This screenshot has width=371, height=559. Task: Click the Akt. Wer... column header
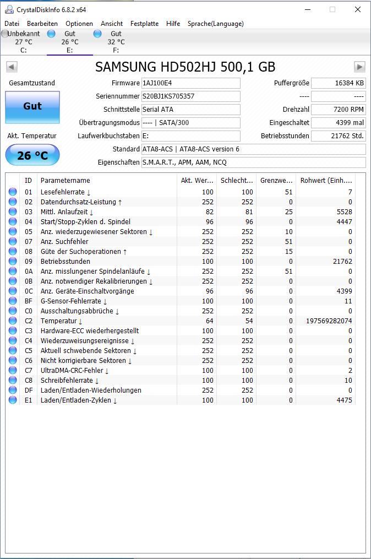[197, 181]
